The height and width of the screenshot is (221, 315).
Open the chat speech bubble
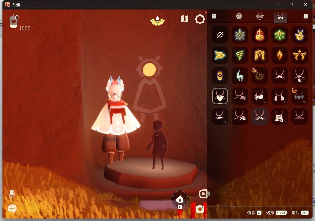tap(12, 209)
